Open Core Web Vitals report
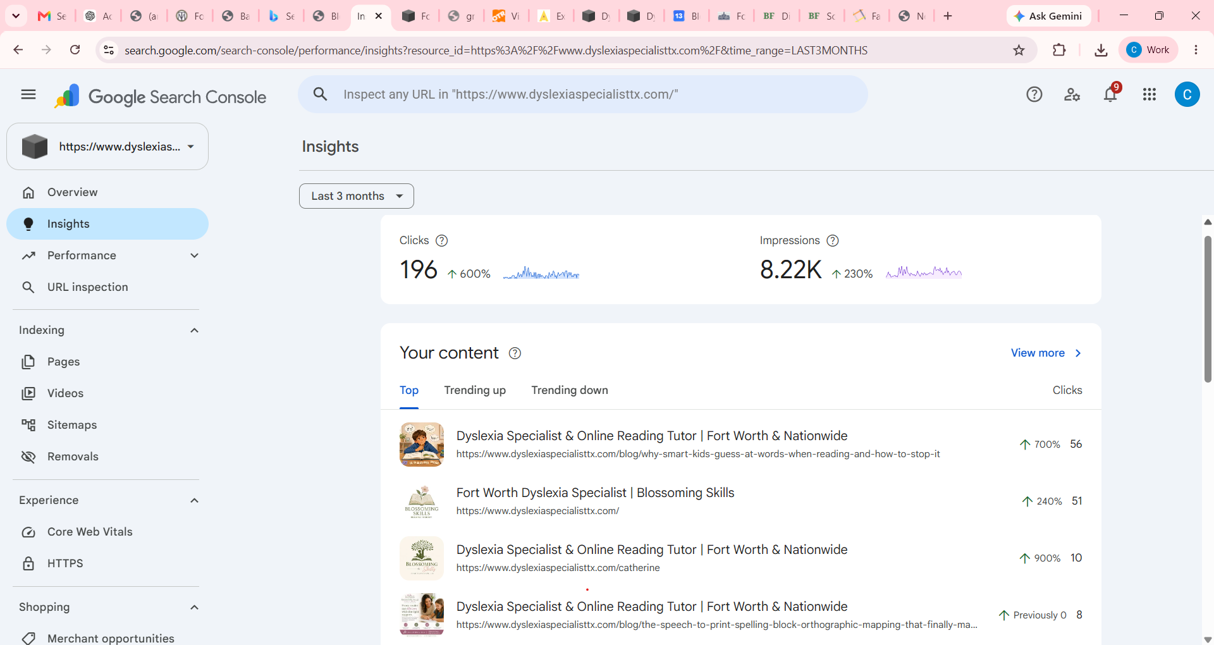This screenshot has height=645, width=1214. click(107, 532)
